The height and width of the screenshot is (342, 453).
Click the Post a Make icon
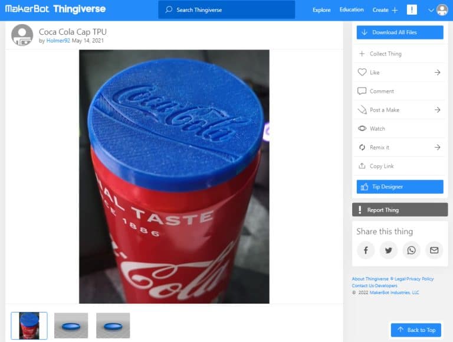(362, 110)
